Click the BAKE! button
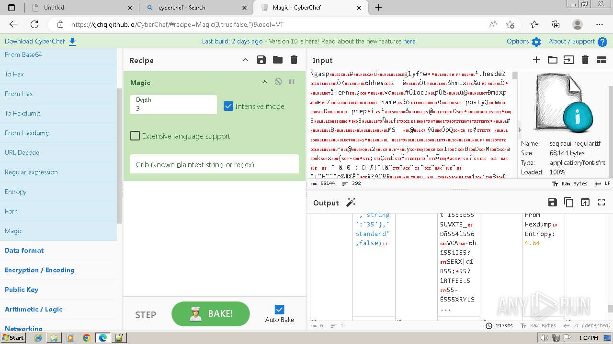Image resolution: width=613 pixels, height=344 pixels. point(211,314)
